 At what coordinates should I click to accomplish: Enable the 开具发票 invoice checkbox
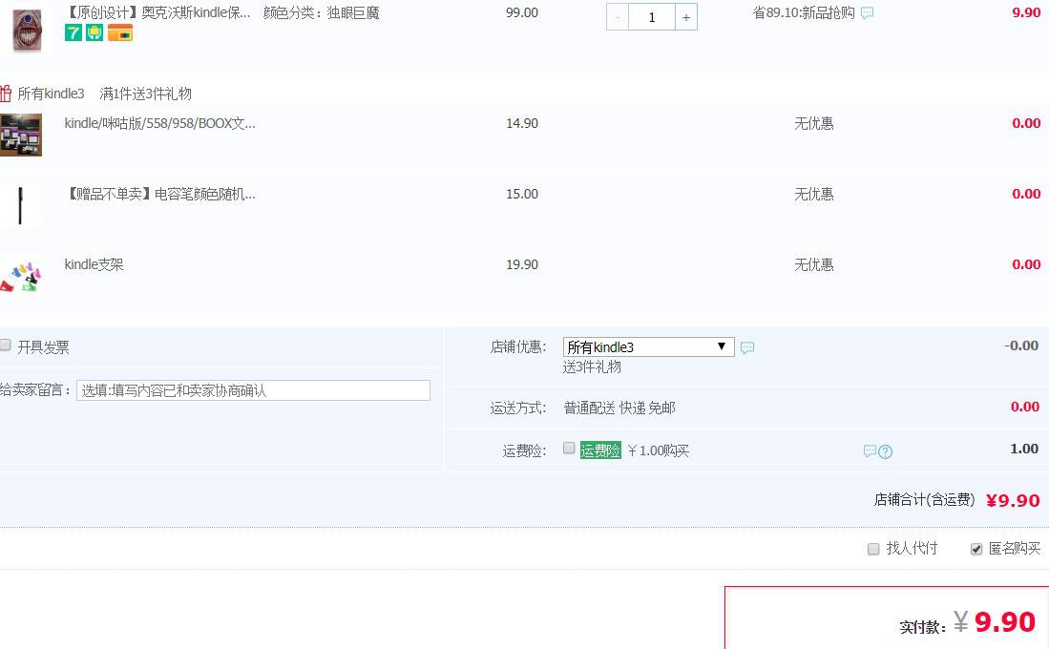[x=6, y=345]
